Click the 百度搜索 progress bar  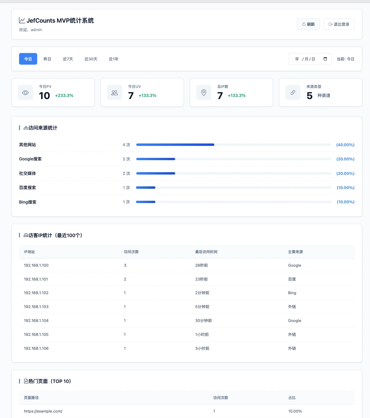pos(234,188)
